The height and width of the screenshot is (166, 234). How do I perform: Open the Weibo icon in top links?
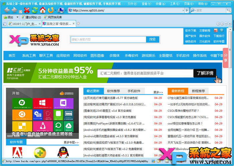(x=216, y=30)
